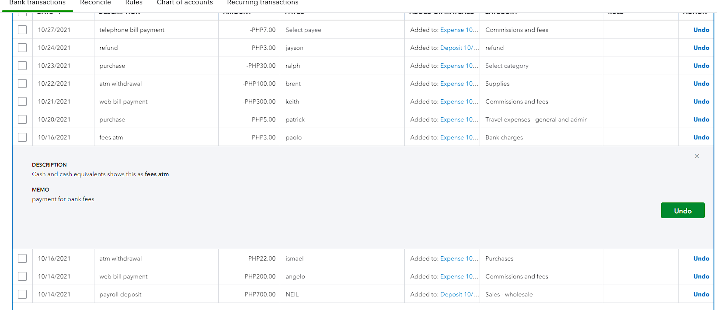Open the Rules tab
Screen dimensions: 717x310
134,3
